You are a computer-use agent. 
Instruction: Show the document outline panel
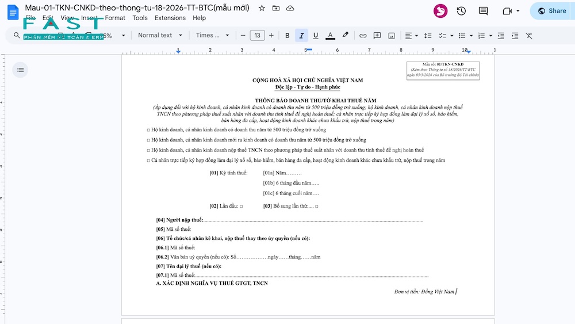tap(20, 70)
